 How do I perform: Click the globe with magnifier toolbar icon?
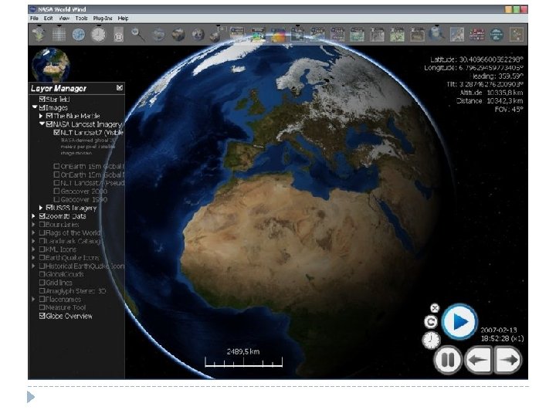point(436,34)
